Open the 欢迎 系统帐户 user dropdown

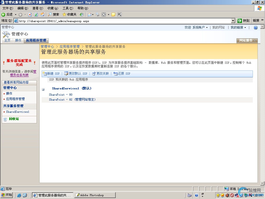[196, 27]
